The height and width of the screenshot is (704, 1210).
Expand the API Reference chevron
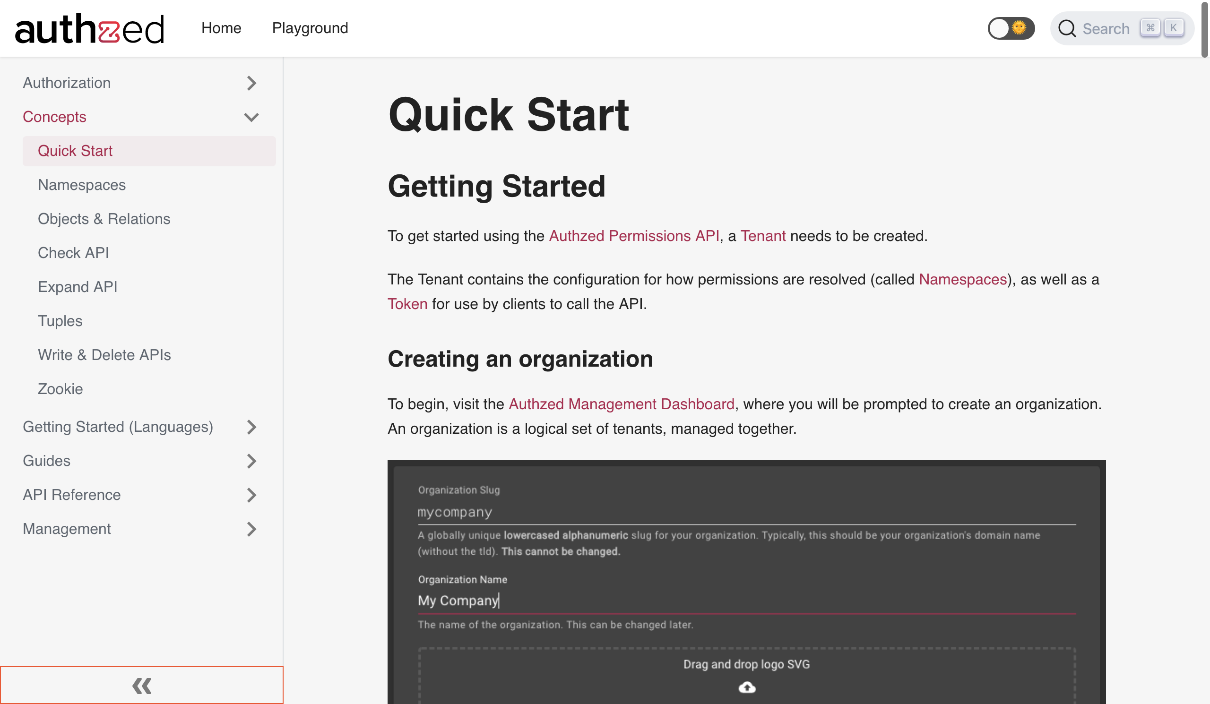[x=251, y=495]
